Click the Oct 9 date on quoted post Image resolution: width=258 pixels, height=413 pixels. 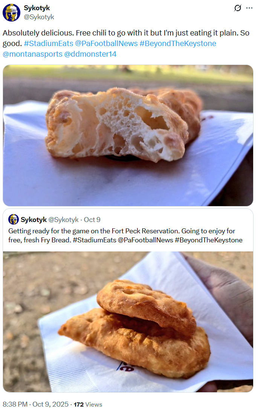click(92, 220)
